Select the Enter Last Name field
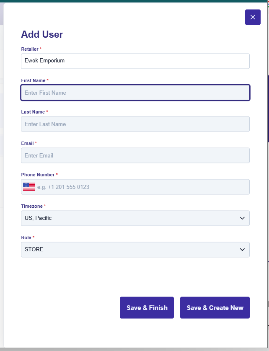Screen dimensions: 269x351 coord(135,124)
